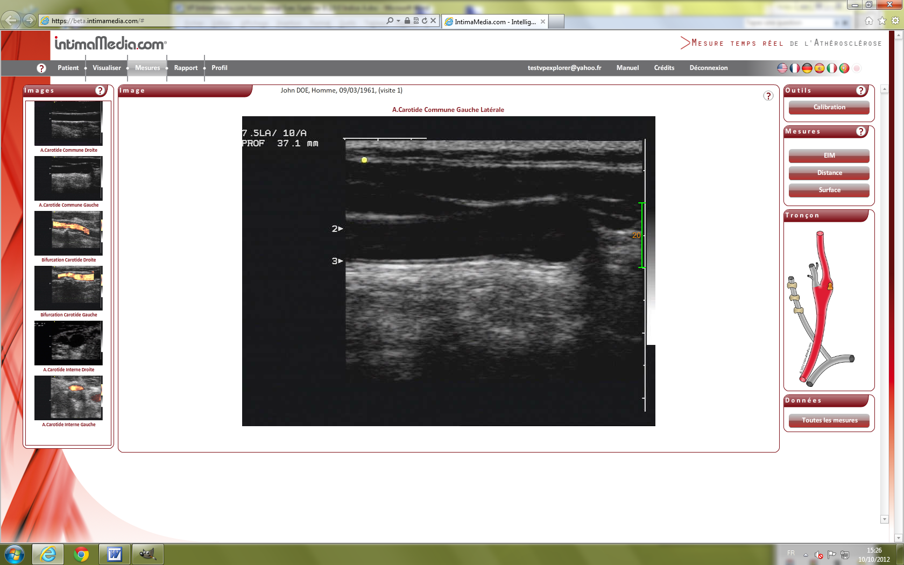
Task: Click the refresh icon in address bar
Action: (x=425, y=21)
